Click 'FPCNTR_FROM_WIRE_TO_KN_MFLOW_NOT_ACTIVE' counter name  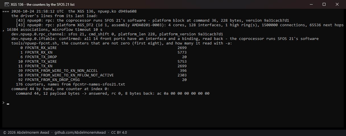click(x=69, y=75)
